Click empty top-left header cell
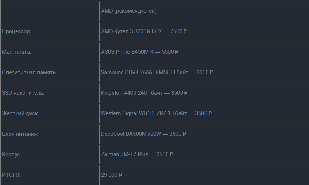Image resolution: width=309 pixels, height=185 pixels. coord(50,11)
